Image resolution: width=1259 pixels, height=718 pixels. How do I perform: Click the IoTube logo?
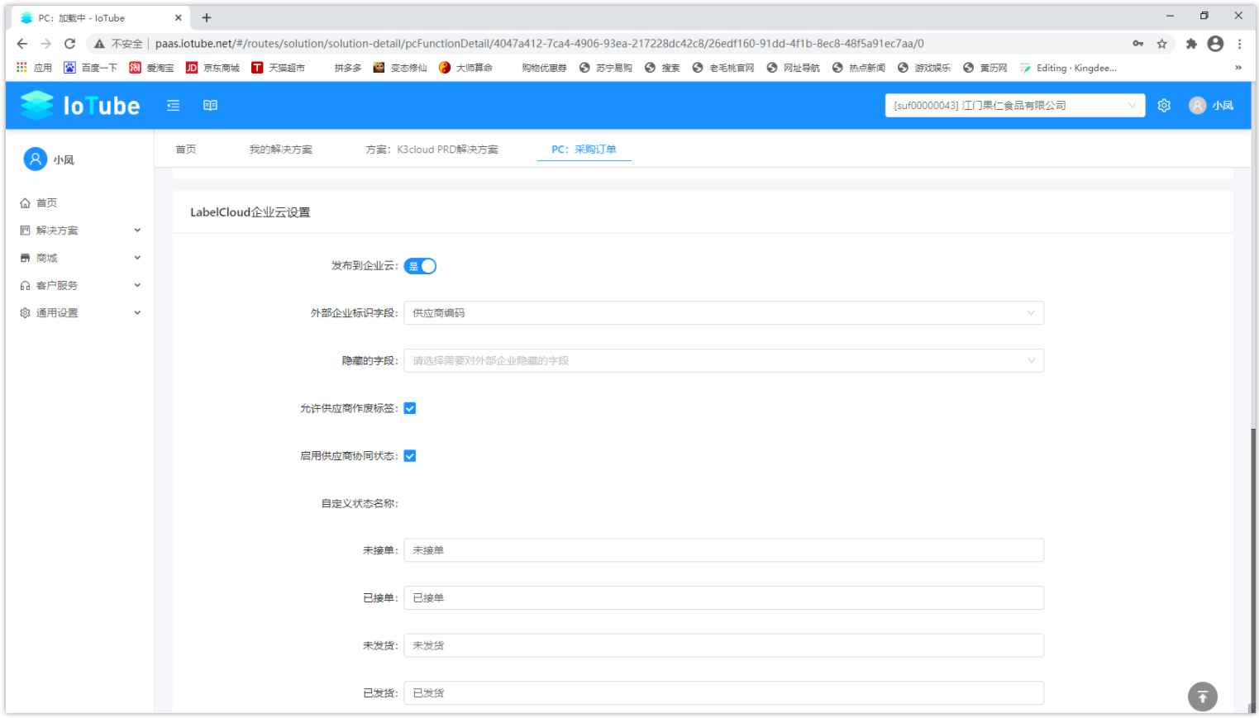pyautogui.click(x=79, y=105)
